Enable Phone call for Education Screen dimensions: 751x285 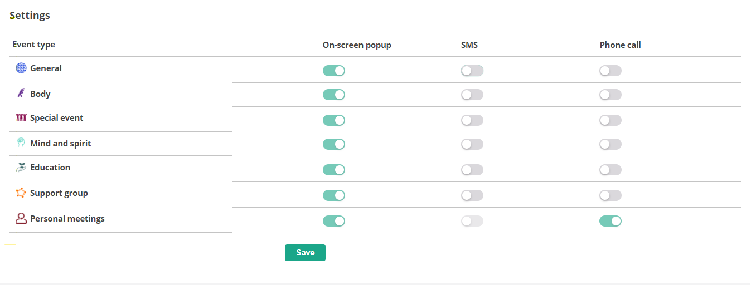coord(611,170)
